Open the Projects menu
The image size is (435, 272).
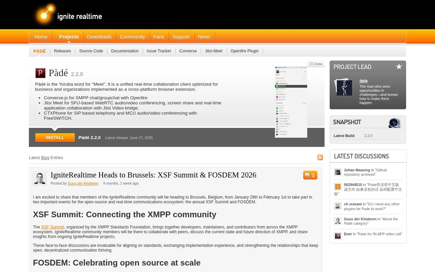[x=69, y=37]
